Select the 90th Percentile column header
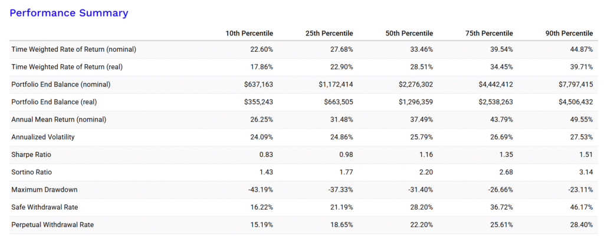Screen dimensions: 604x244 569,33
